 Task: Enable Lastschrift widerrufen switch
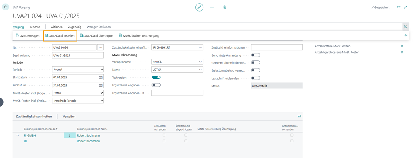[x=255, y=78]
